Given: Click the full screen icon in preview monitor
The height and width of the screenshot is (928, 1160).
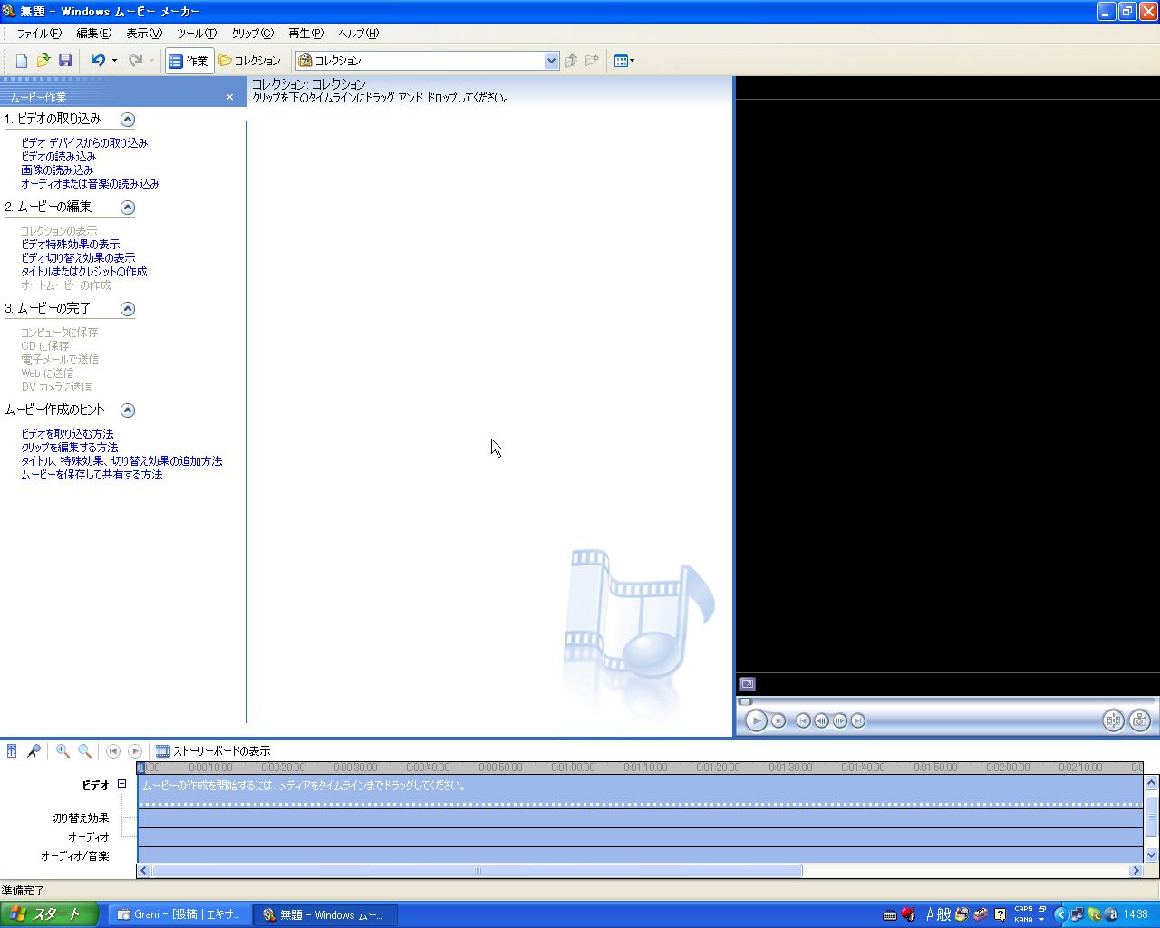Looking at the screenshot, I should (x=748, y=684).
